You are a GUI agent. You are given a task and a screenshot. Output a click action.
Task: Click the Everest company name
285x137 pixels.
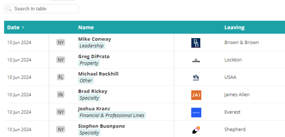coord(232,112)
